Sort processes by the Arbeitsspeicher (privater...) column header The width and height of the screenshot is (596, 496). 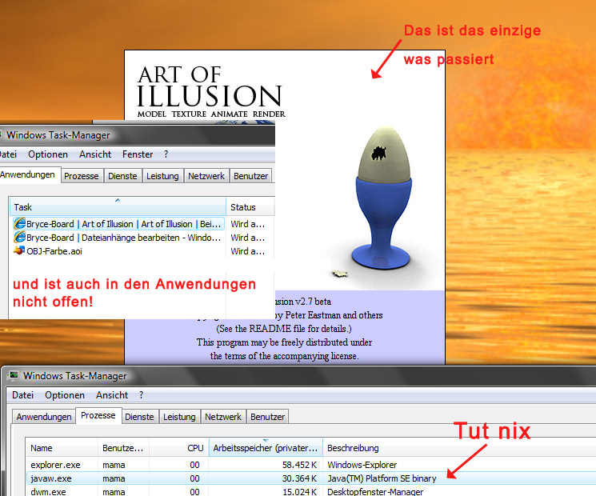click(x=266, y=448)
